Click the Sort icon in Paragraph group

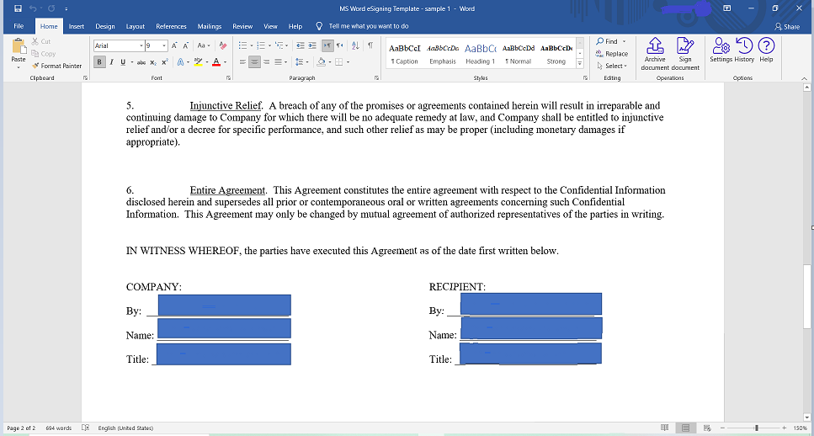[355, 45]
